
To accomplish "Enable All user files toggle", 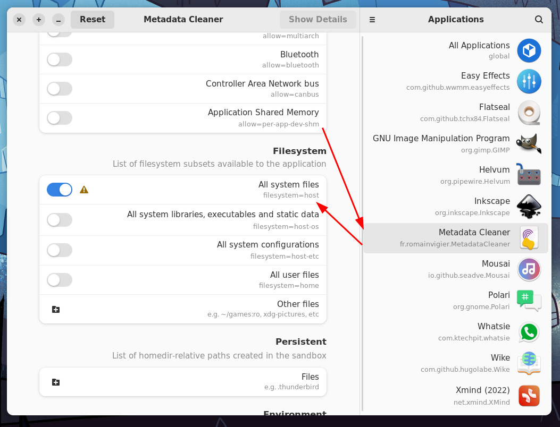I will pos(60,280).
